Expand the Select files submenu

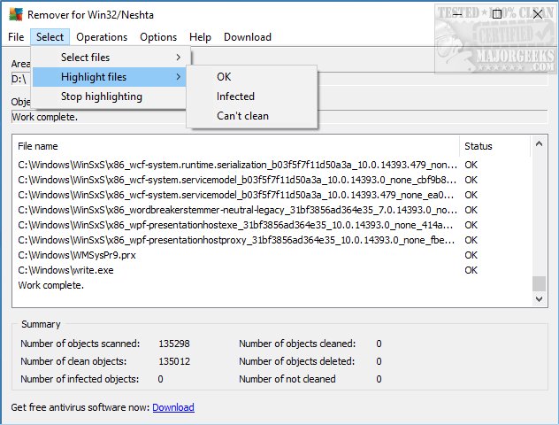click(x=109, y=58)
